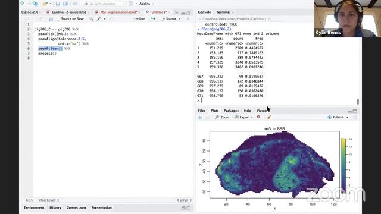
Task: Run the selected code line
Action: click(x=139, y=18)
